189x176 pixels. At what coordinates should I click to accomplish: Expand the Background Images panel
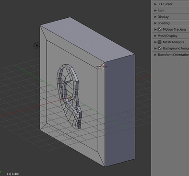155,48
